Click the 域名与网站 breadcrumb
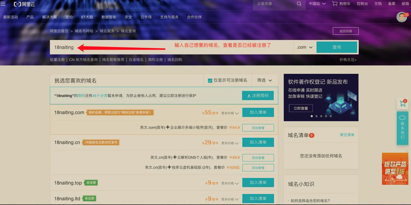The image size is (411, 205). pyautogui.click(x=84, y=31)
